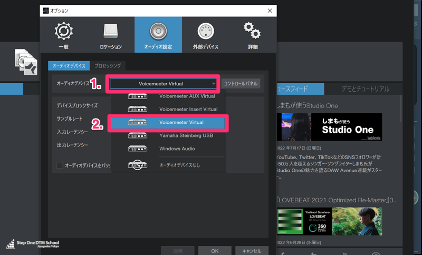Viewport: 422px width, 255px height.
Task: Click the コントロールパネル button
Action: (x=241, y=84)
